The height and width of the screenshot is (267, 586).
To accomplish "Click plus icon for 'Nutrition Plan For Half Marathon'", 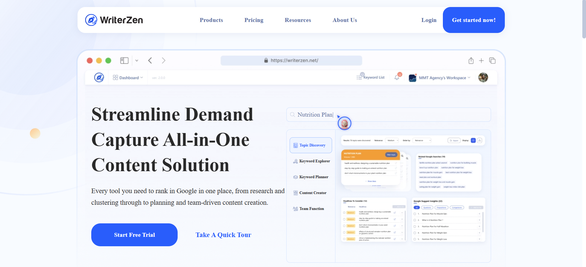I will click(x=479, y=226).
